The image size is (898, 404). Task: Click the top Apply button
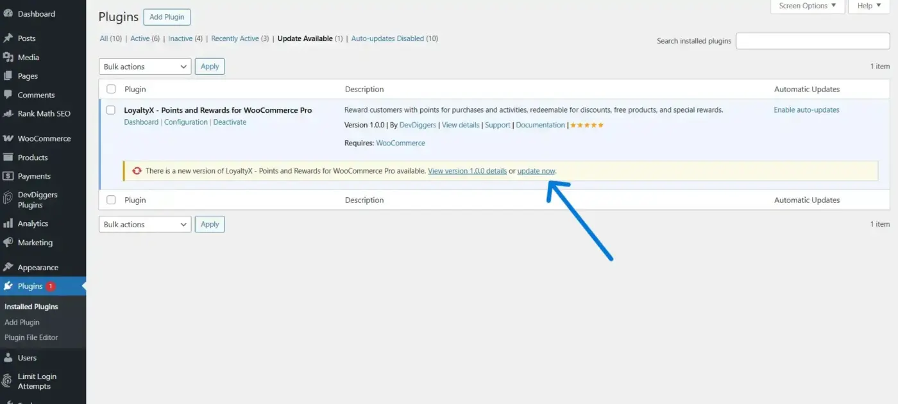(x=210, y=67)
